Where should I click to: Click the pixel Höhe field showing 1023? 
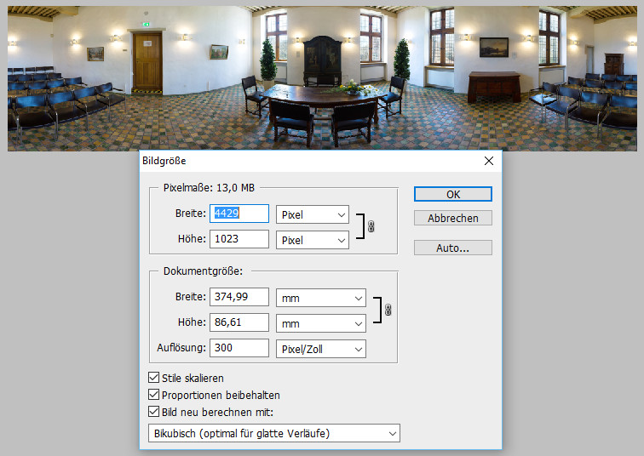coord(239,240)
